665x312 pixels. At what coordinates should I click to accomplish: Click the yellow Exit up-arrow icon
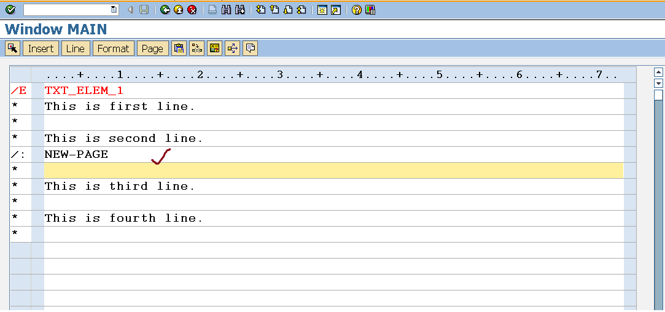[179, 9]
